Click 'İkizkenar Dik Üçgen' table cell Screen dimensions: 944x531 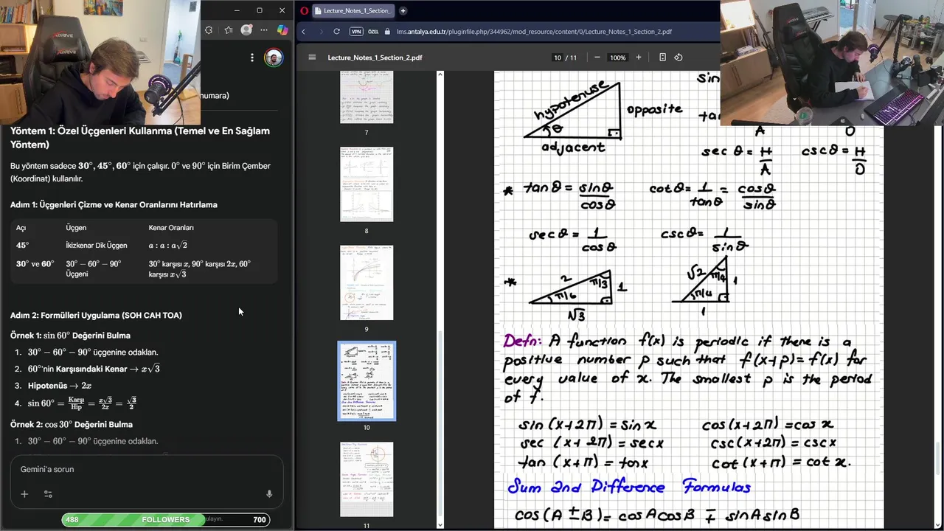tap(96, 246)
